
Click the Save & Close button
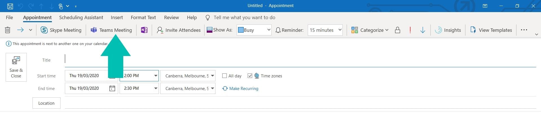(x=16, y=67)
